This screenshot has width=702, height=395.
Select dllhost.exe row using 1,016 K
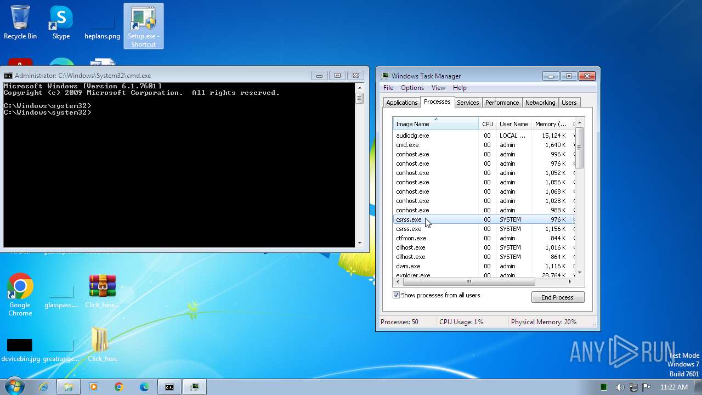484,247
